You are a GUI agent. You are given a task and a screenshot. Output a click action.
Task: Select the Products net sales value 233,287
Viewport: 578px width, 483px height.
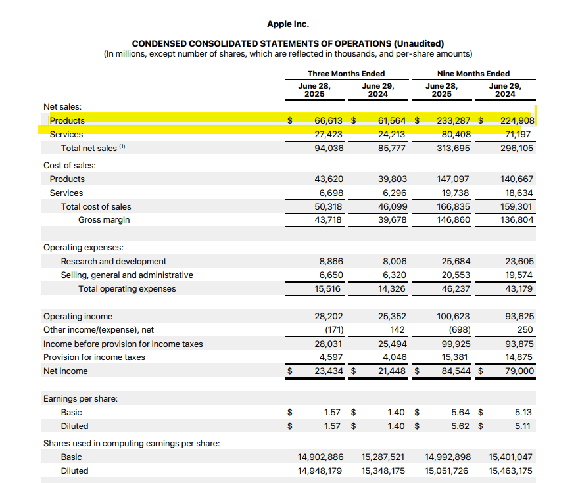454,120
